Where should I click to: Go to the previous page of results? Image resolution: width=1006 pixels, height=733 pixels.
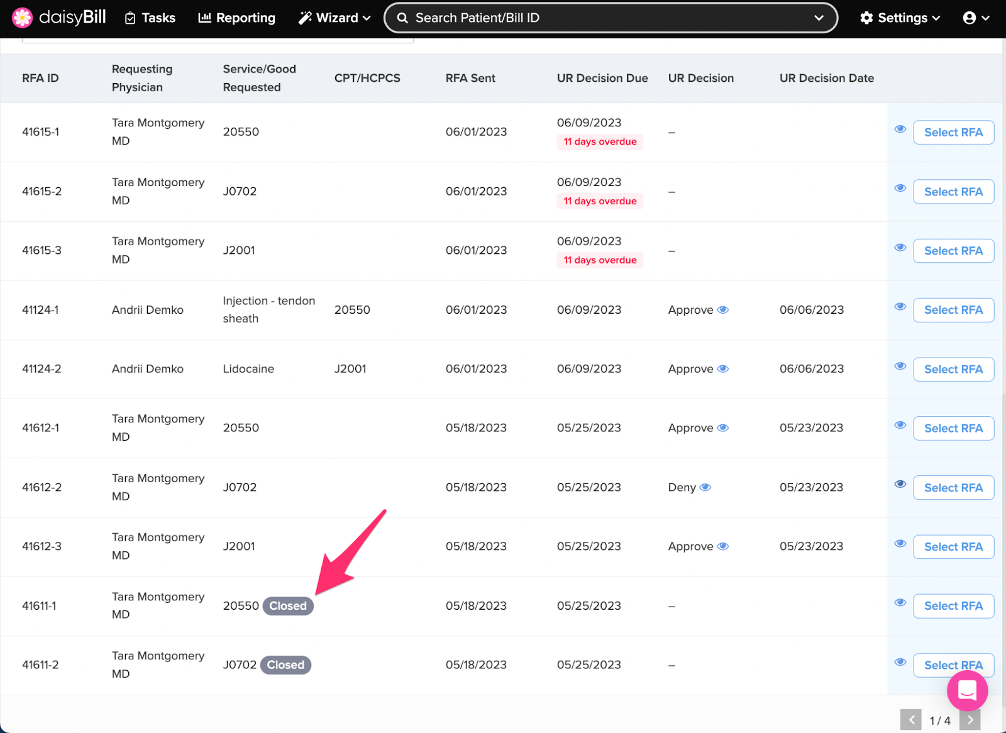[x=910, y=720]
